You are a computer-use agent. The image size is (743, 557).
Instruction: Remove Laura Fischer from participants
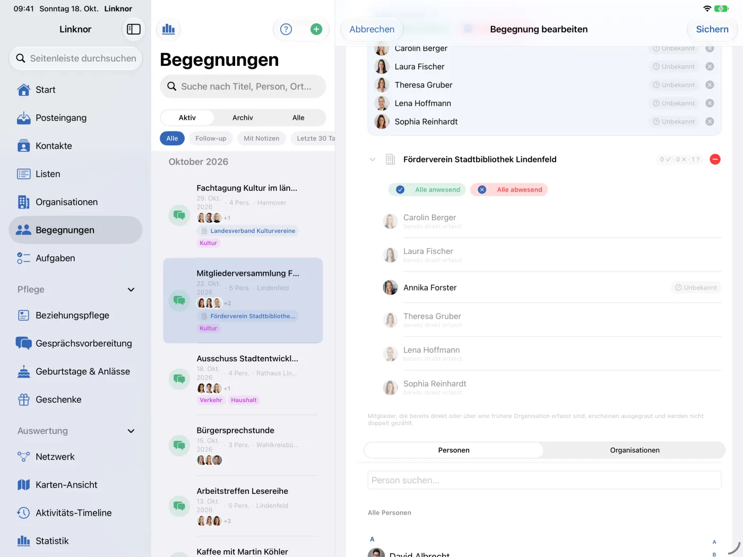click(710, 66)
